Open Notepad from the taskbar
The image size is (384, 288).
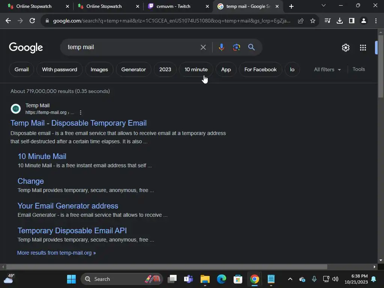[x=271, y=279]
